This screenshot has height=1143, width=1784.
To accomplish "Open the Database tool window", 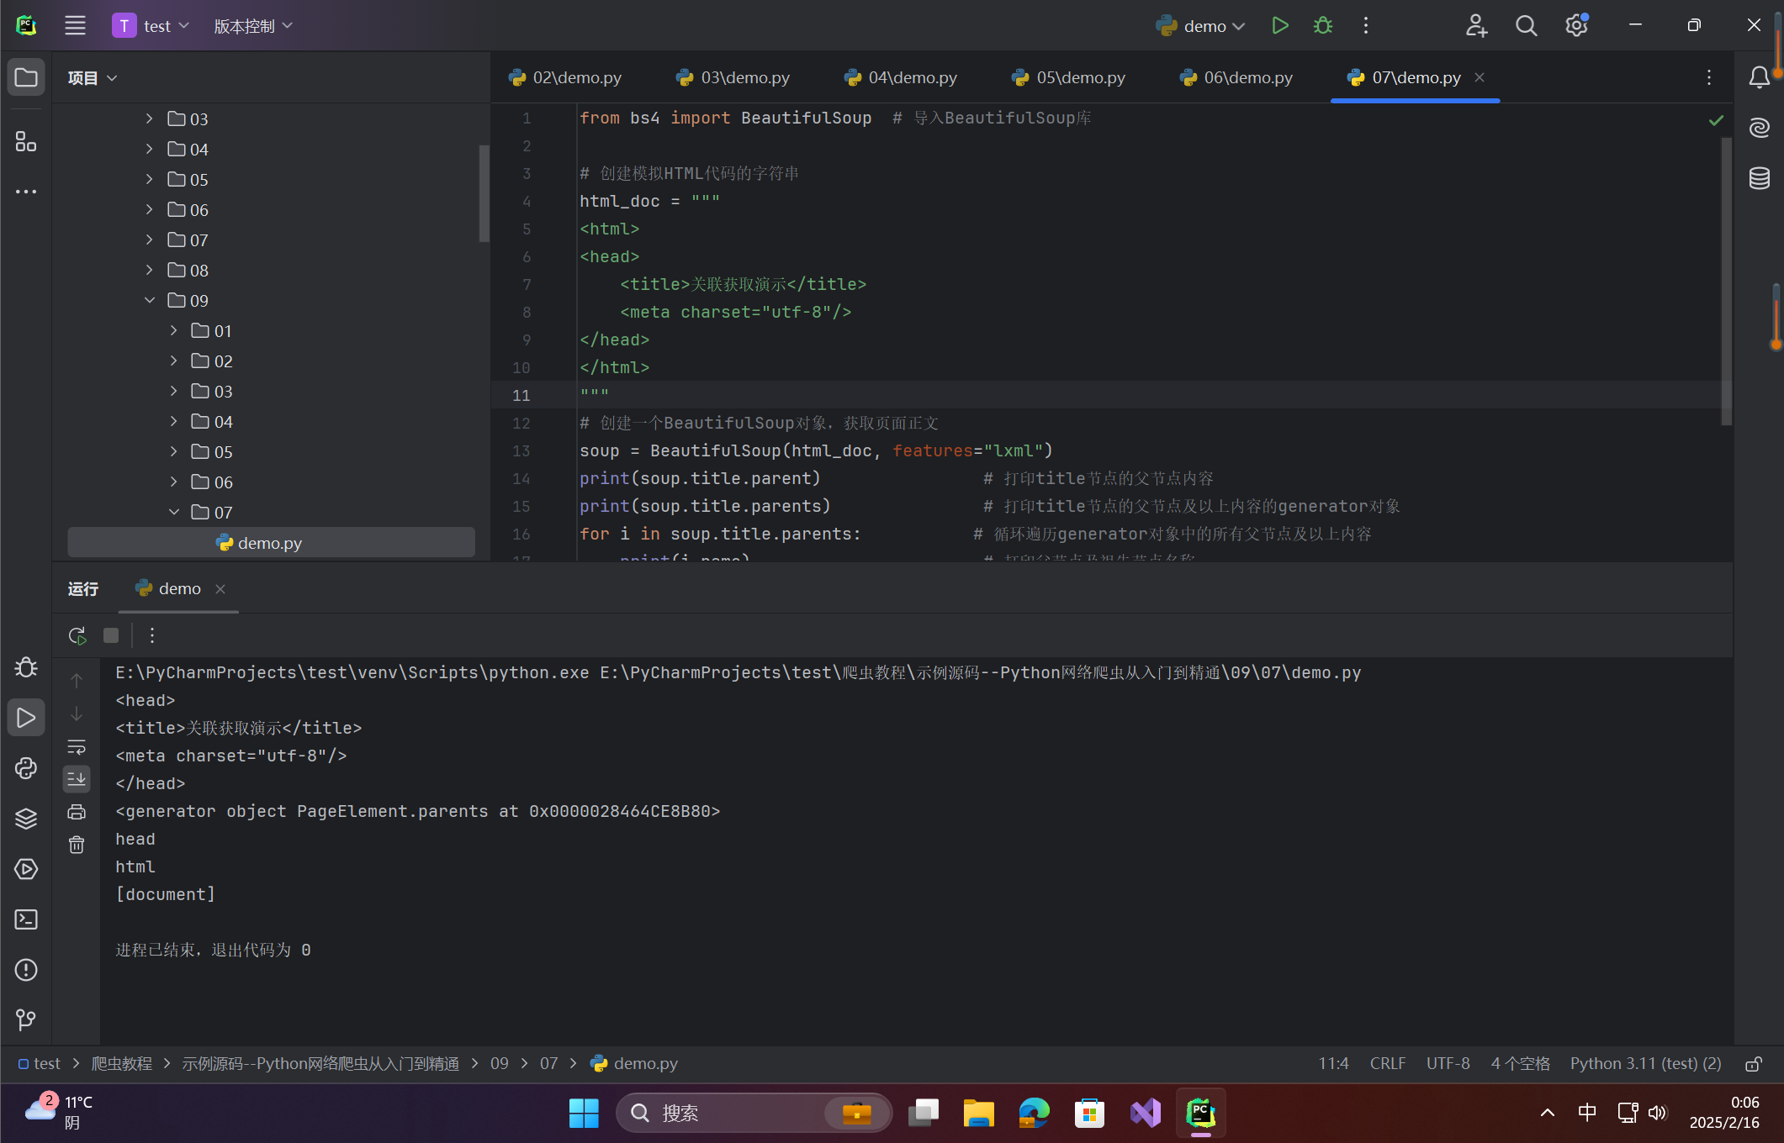I will tap(1759, 178).
